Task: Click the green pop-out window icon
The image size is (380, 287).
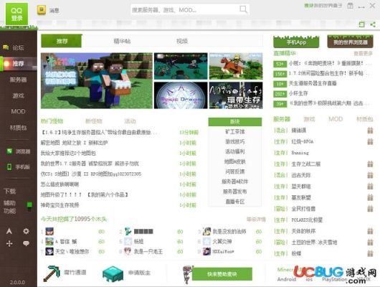Action: point(361,24)
